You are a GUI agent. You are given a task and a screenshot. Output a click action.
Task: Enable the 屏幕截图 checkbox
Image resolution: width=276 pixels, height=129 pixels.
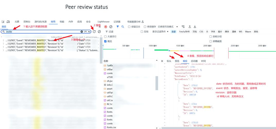[211, 41]
